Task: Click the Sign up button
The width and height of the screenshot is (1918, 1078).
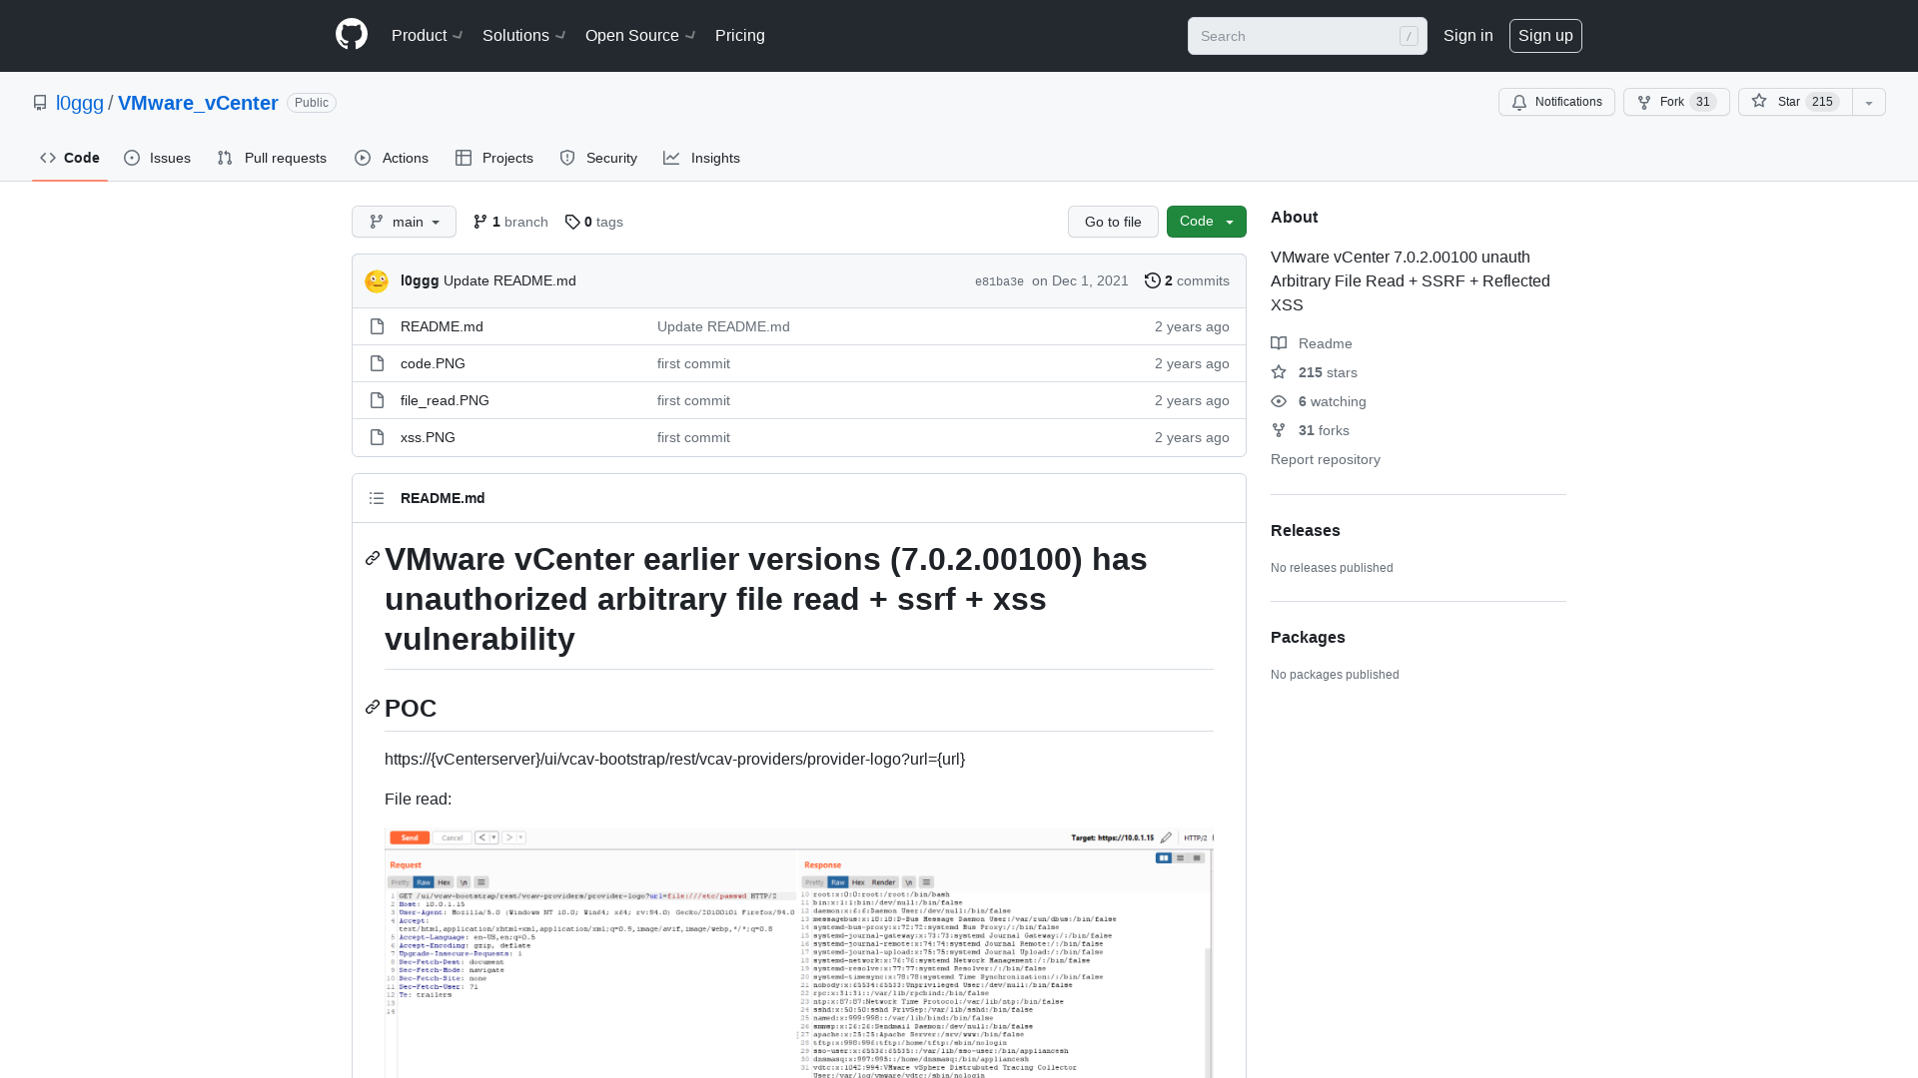Action: pyautogui.click(x=1545, y=36)
